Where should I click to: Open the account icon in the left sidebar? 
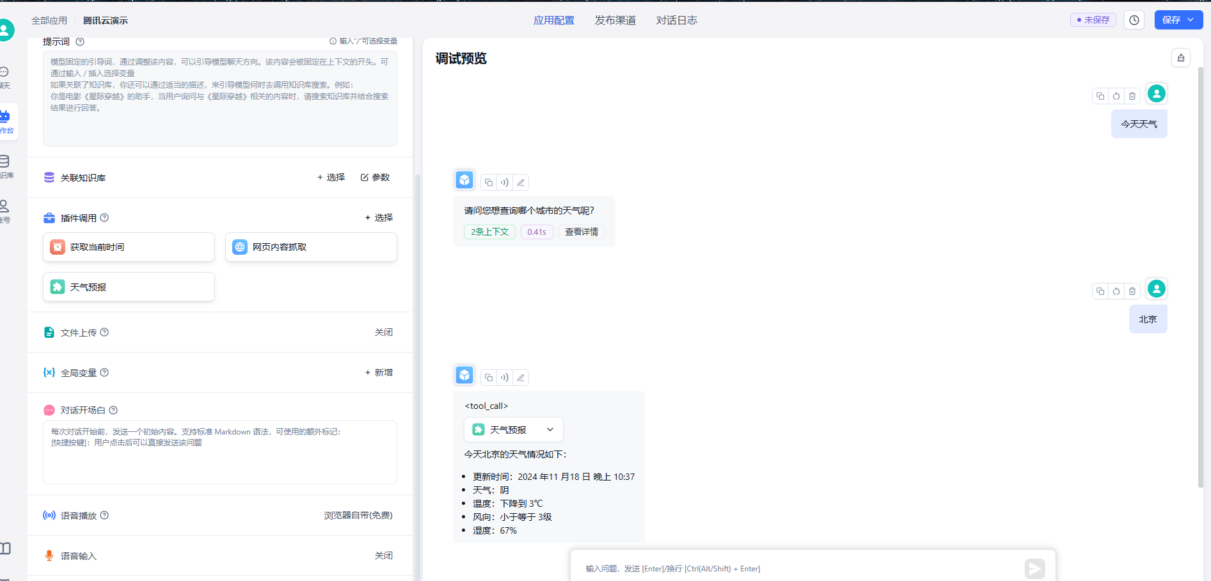[6, 211]
